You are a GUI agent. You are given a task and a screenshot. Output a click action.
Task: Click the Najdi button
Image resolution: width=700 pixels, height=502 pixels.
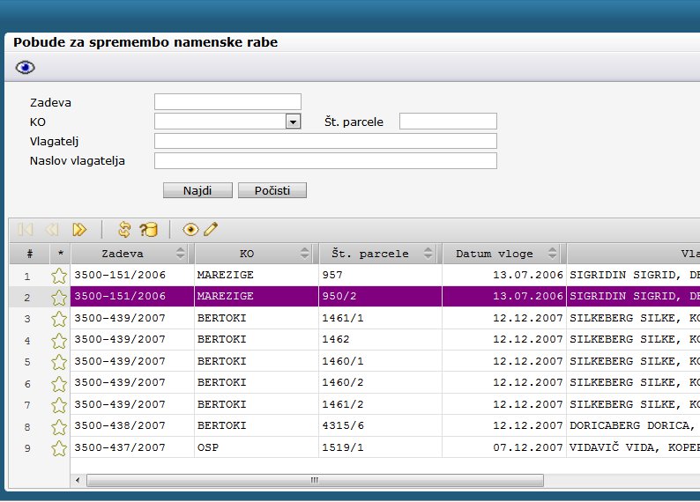[197, 190]
